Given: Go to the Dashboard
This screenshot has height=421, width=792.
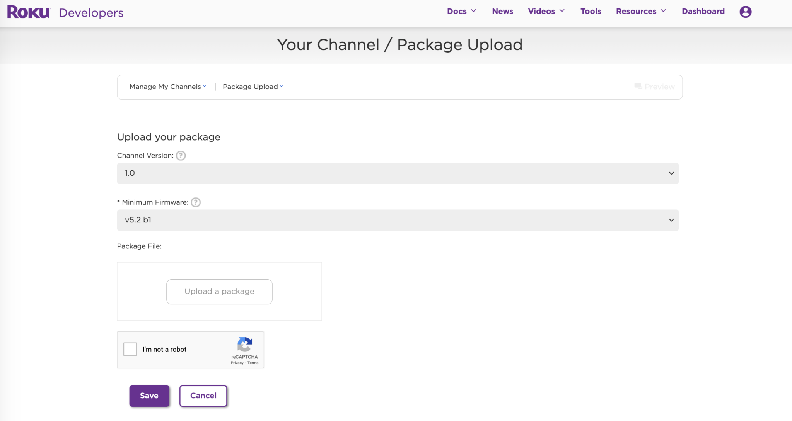Looking at the screenshot, I should pos(703,11).
